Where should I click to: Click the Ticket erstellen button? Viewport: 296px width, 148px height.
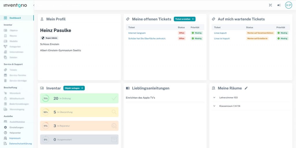[x=185, y=19]
